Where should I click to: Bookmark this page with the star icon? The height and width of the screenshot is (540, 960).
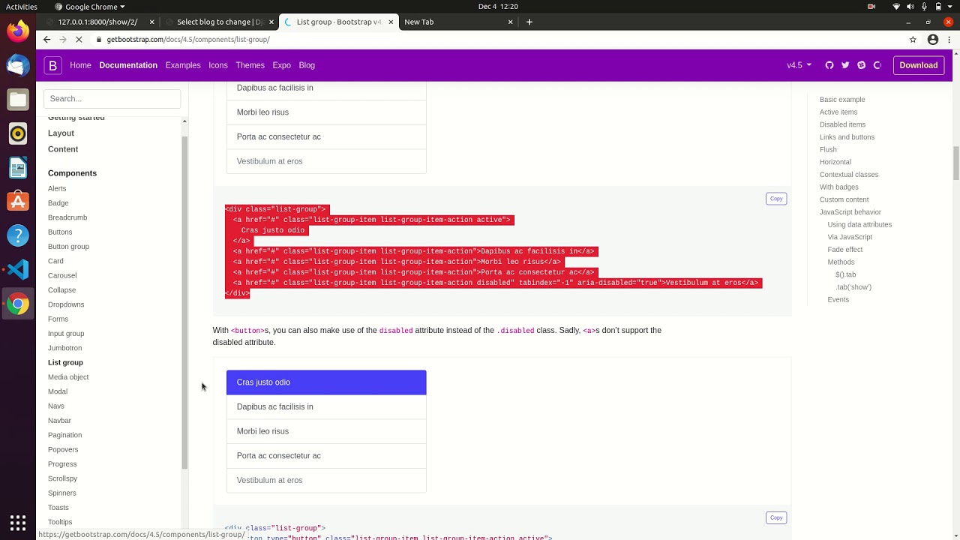click(913, 40)
